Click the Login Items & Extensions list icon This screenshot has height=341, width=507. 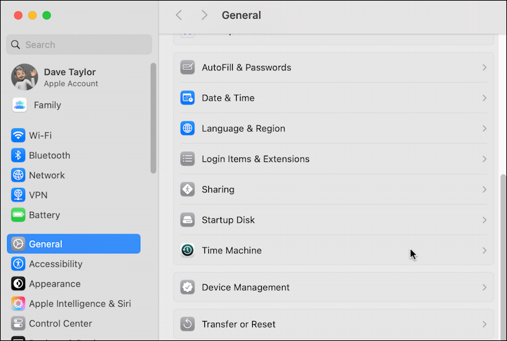pos(188,159)
